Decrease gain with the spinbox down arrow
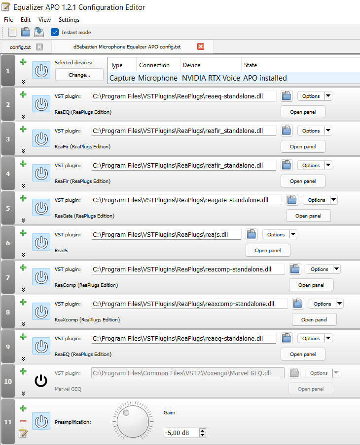This screenshot has height=445, width=360. click(x=202, y=435)
